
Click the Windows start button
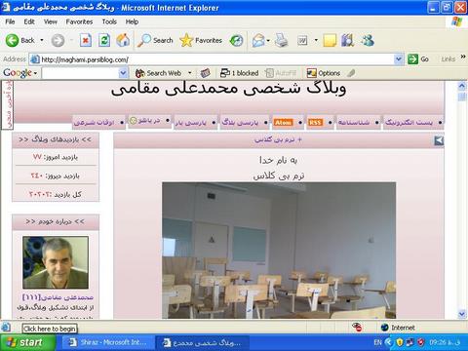pyautogui.click(x=28, y=342)
